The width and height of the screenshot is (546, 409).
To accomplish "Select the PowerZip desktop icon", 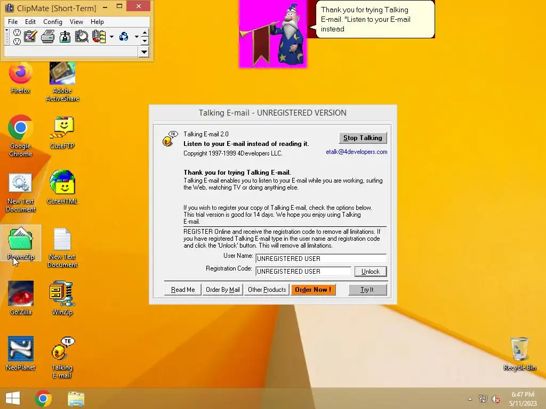I will [x=21, y=243].
